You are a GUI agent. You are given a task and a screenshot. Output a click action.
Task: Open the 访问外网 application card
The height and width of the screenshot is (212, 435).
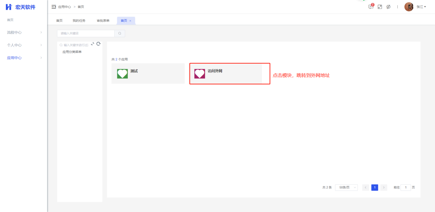[226, 73]
